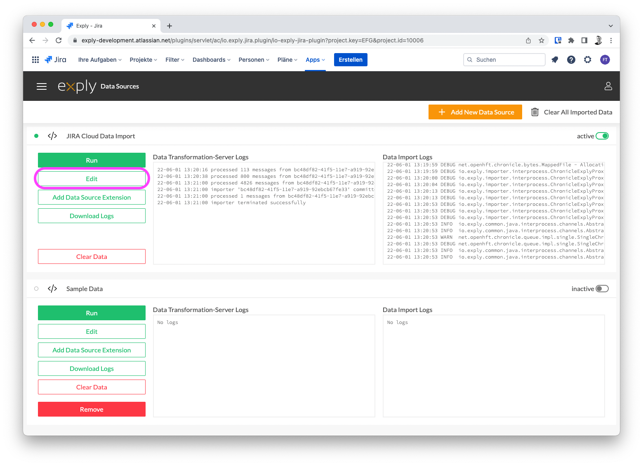
Task: Open the browser extensions puzzle icon
Action: coord(571,40)
